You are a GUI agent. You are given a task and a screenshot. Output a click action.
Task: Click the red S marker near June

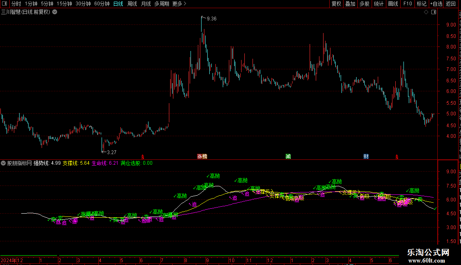pos(143,157)
